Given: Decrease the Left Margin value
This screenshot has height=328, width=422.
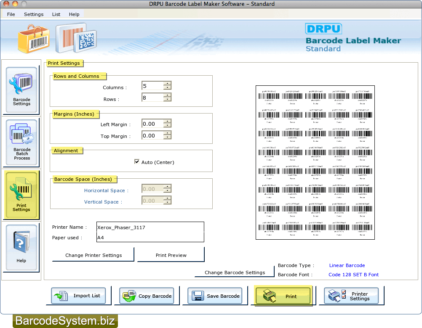Looking at the screenshot, I should point(167,125).
